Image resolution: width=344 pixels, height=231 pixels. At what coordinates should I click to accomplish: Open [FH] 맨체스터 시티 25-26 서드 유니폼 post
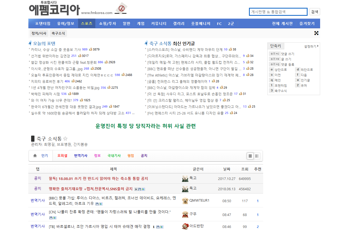[185, 113]
